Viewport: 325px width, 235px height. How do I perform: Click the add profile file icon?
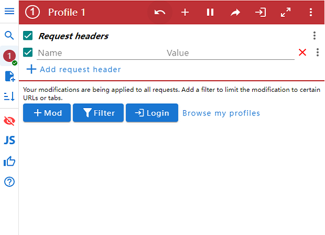(9, 77)
